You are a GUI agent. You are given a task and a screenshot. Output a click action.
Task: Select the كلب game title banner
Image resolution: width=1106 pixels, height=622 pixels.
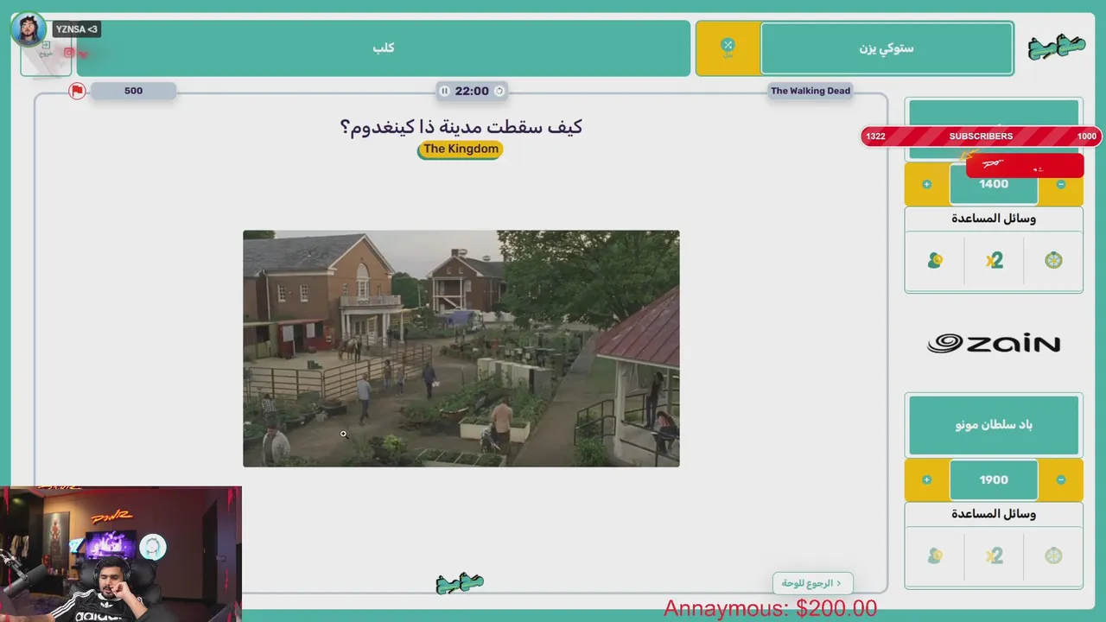click(384, 48)
